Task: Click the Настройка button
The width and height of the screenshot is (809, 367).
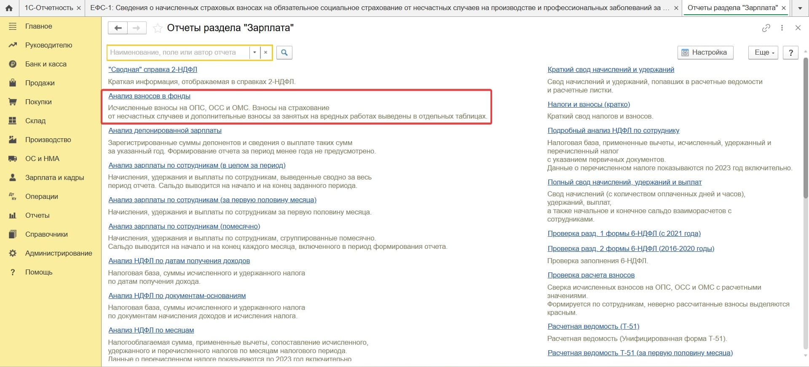Action: pos(705,53)
